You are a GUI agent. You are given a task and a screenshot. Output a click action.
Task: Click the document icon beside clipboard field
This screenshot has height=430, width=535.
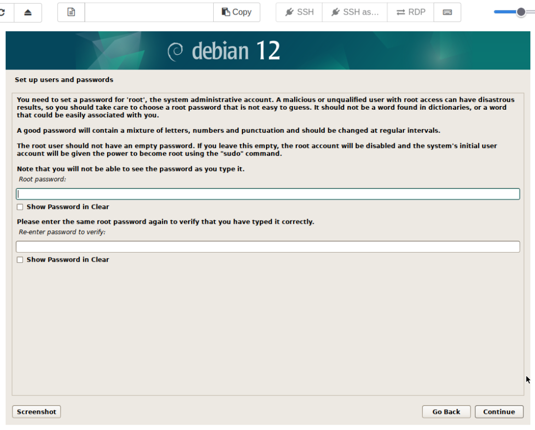[x=72, y=12]
